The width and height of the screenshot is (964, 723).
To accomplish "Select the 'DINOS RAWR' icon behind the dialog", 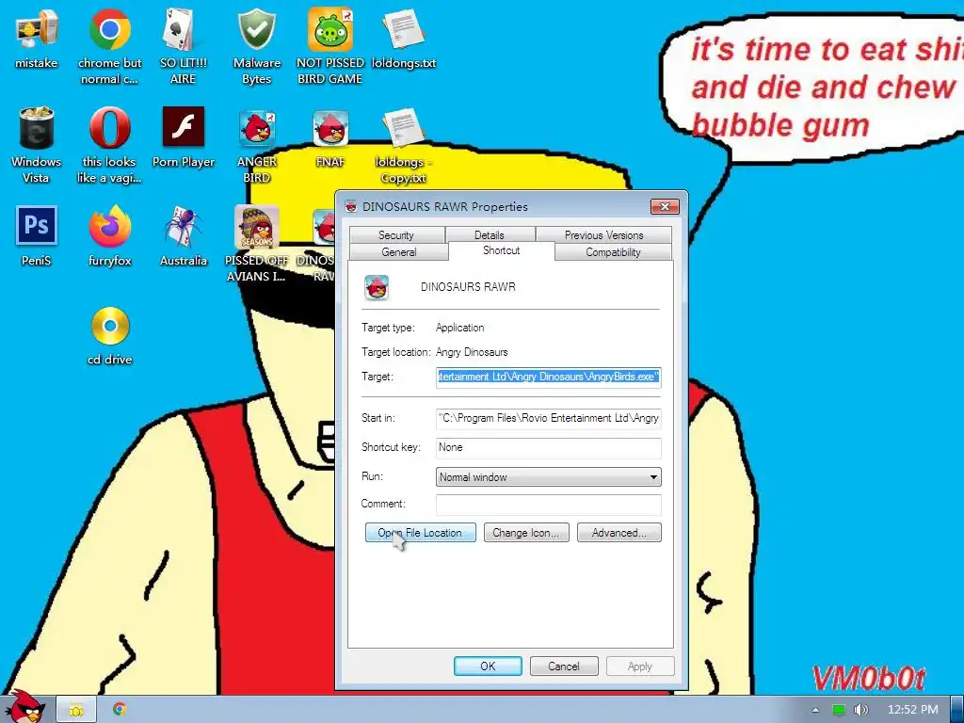I will [x=314, y=244].
